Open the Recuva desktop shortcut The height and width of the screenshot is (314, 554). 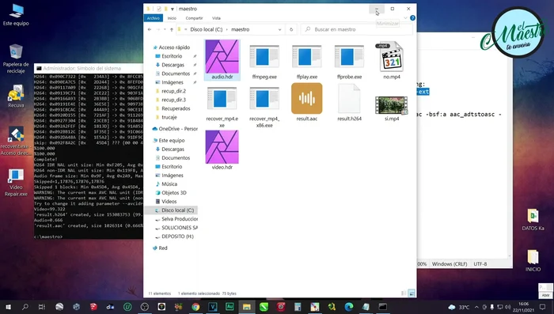coord(16,96)
